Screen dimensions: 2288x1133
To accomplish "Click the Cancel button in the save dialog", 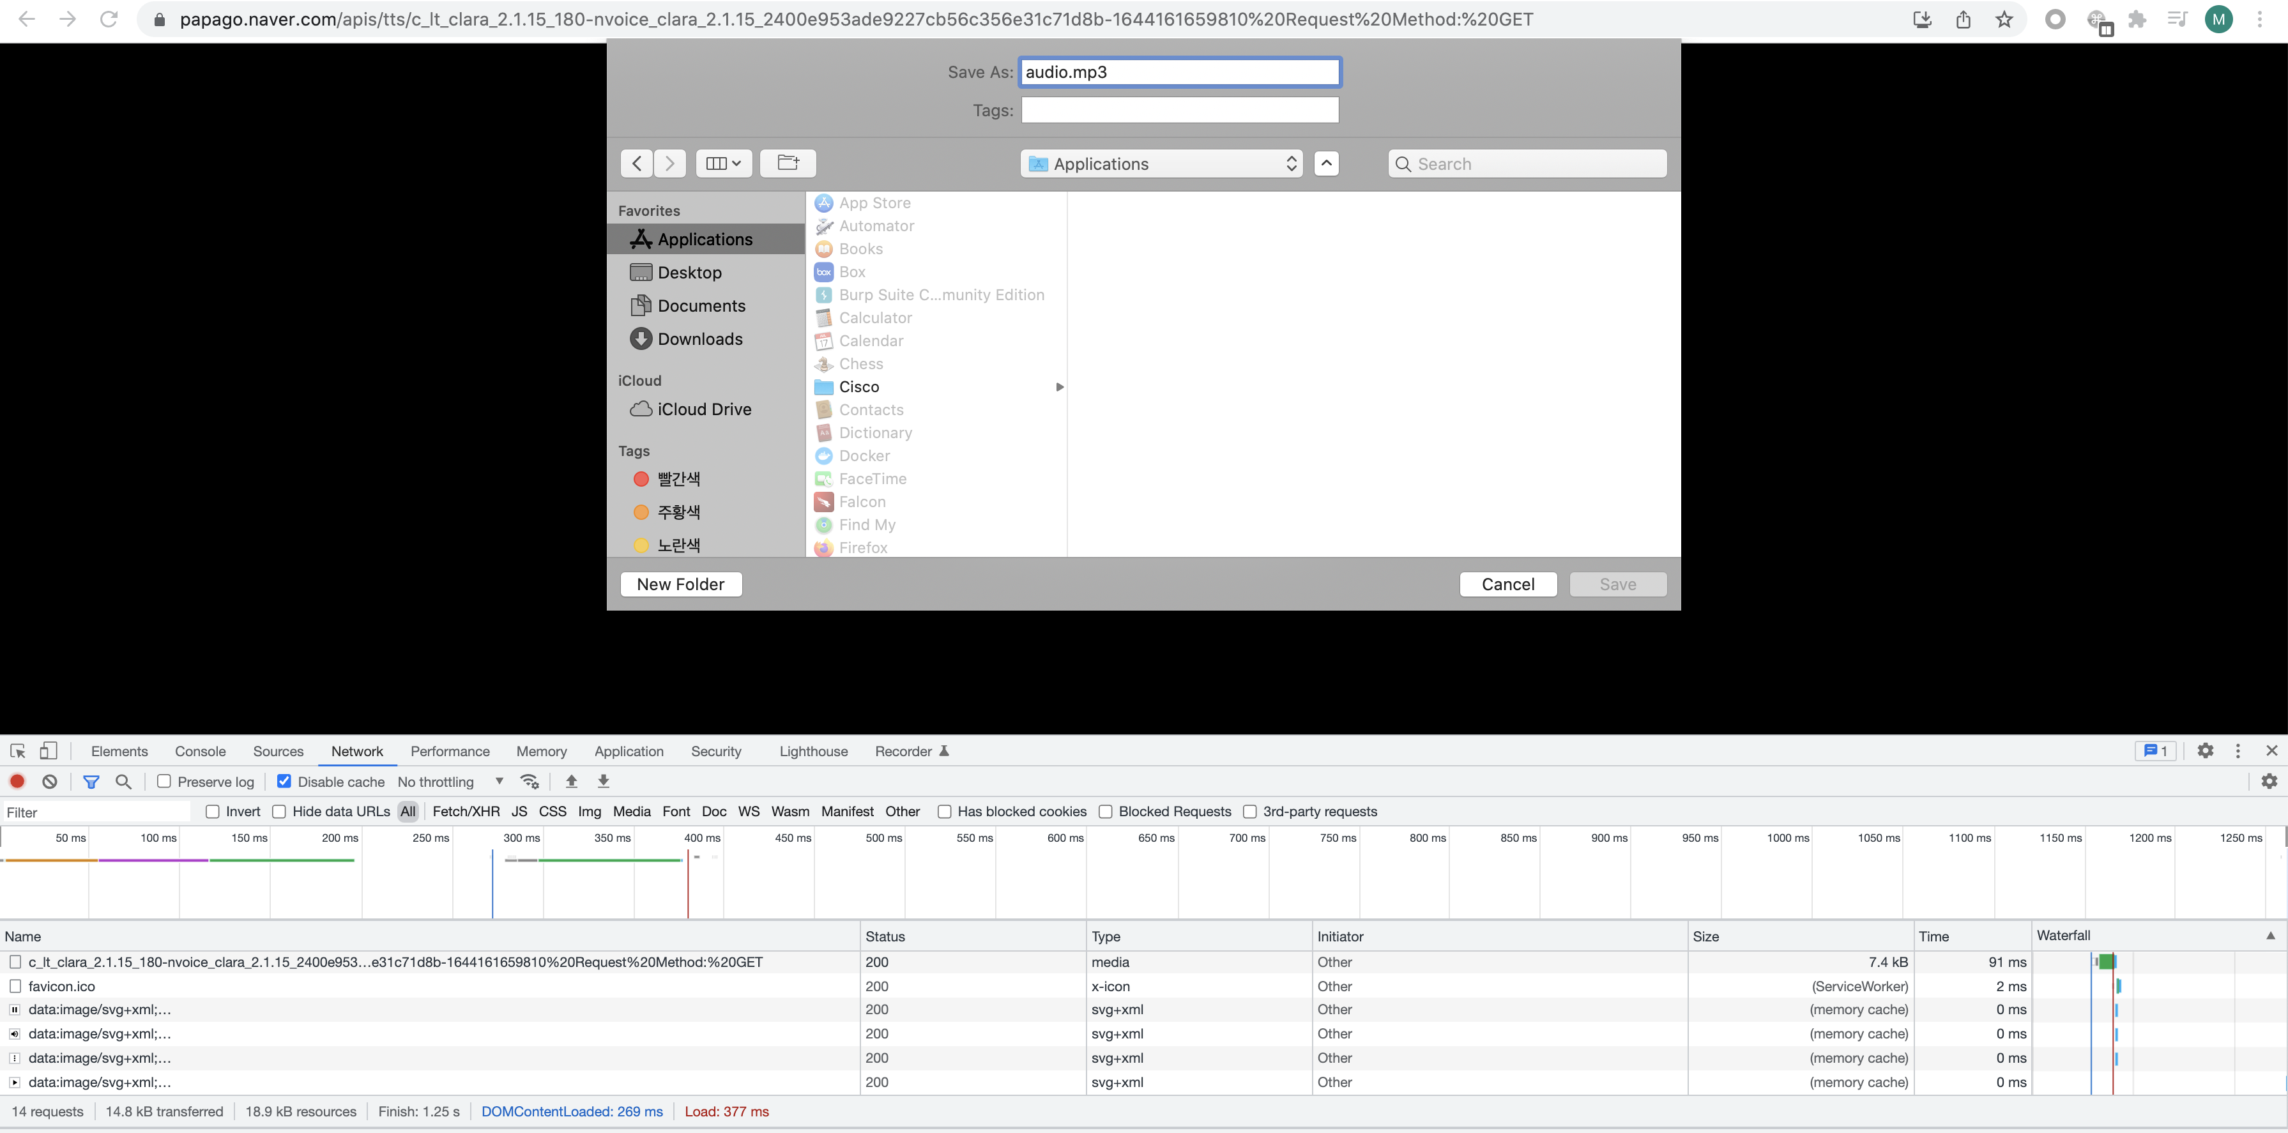I will (1507, 584).
